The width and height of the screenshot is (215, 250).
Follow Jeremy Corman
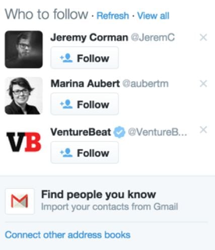pos(85,58)
